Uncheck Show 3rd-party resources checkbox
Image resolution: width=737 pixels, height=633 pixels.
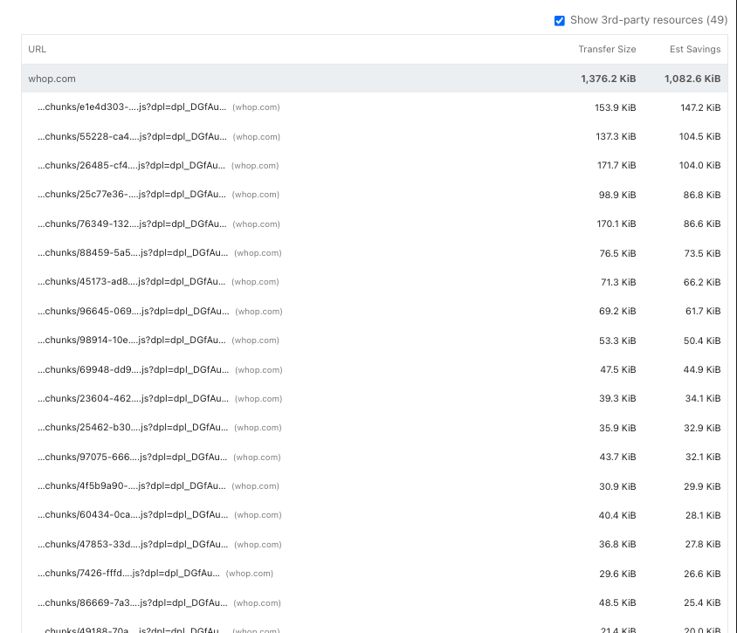[560, 20]
